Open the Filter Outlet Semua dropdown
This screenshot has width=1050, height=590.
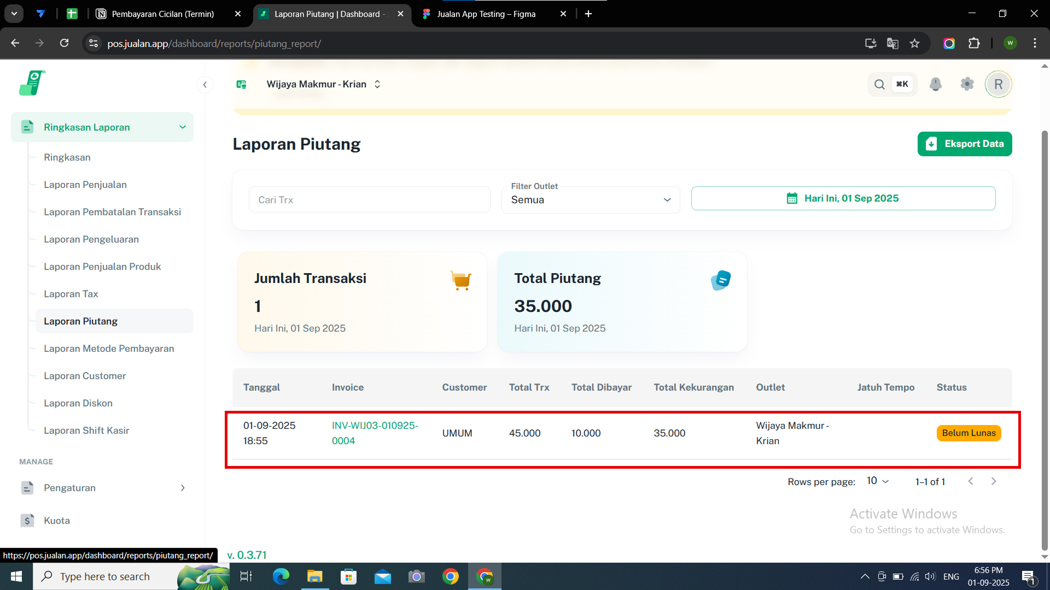tap(591, 200)
